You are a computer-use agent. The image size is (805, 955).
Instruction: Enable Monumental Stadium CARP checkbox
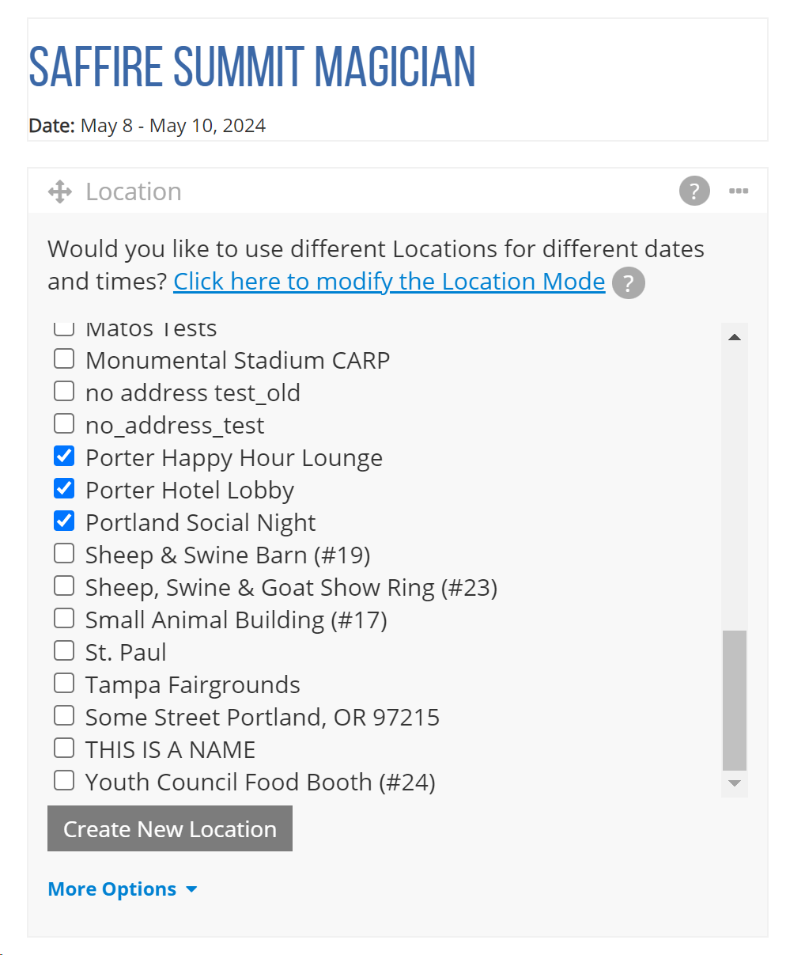coord(64,359)
